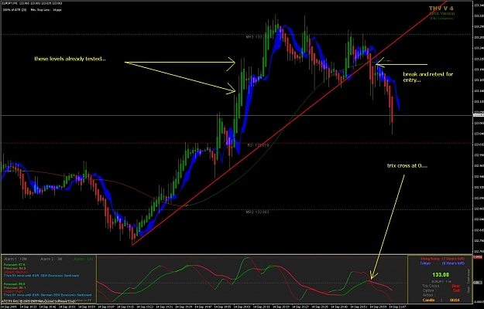Click the current price marker on price scale
This screenshot has width=484, height=309.
478,115
